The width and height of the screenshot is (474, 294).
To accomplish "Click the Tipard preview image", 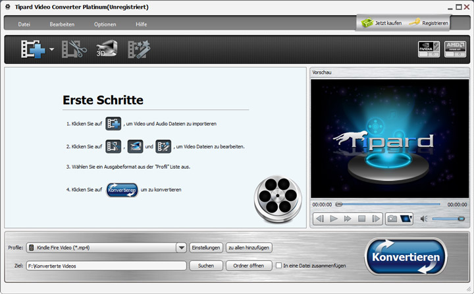I will pyautogui.click(x=390, y=138).
